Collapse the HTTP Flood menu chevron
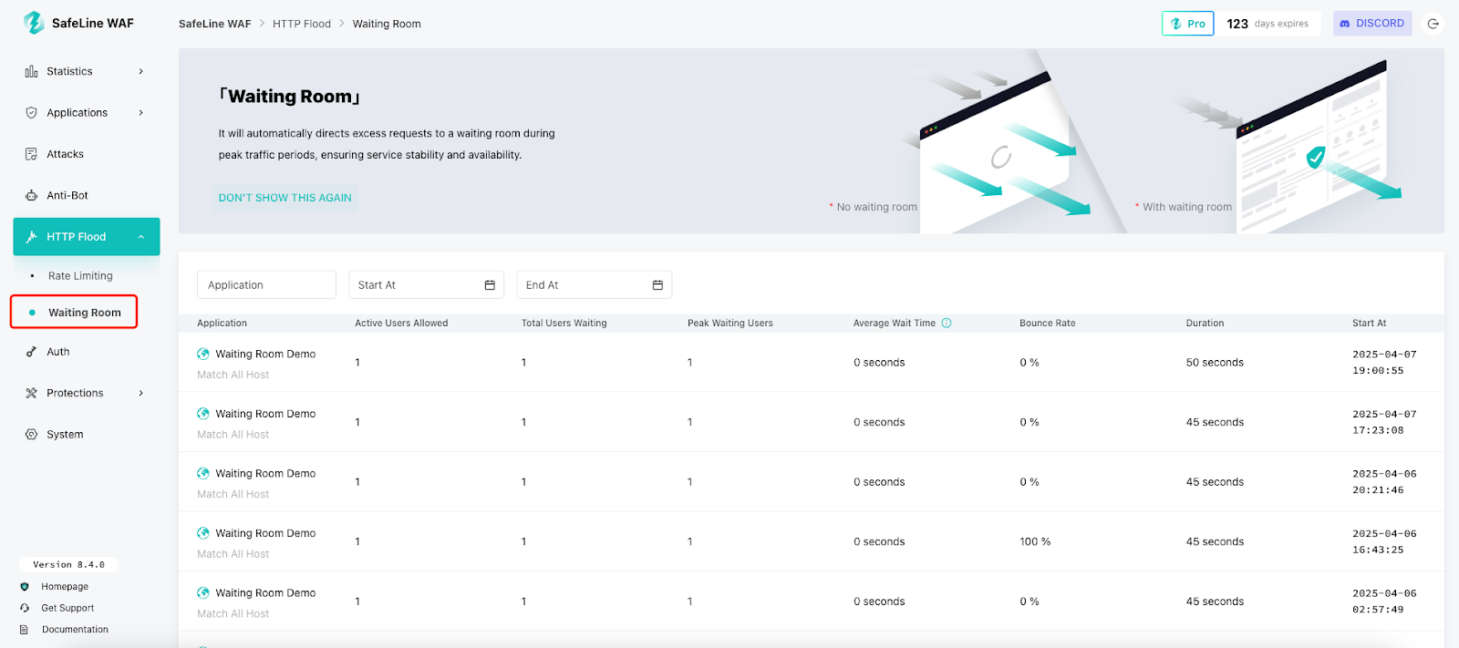1459x648 pixels. coord(141,237)
